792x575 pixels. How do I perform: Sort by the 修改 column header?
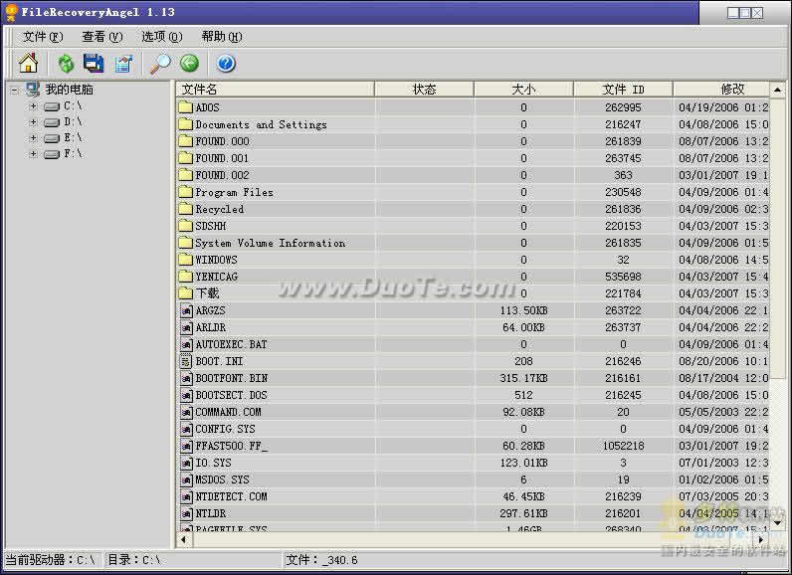[x=721, y=90]
